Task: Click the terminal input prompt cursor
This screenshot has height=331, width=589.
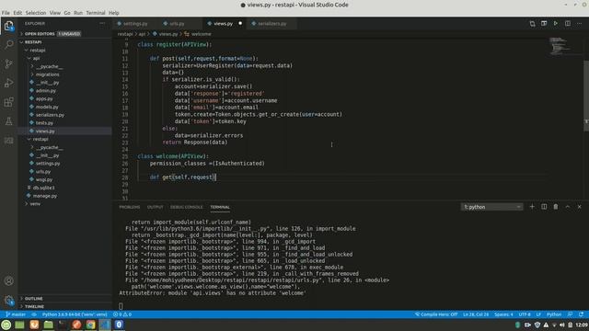Action: click(121, 306)
